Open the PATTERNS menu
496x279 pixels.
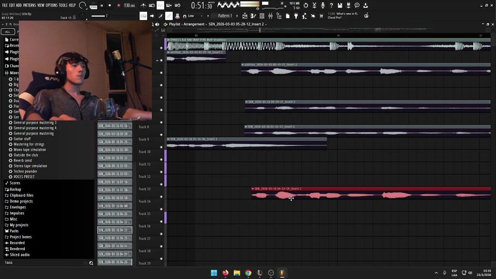tap(29, 5)
